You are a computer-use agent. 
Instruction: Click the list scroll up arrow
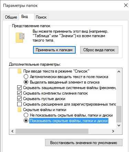click(x=119, y=72)
